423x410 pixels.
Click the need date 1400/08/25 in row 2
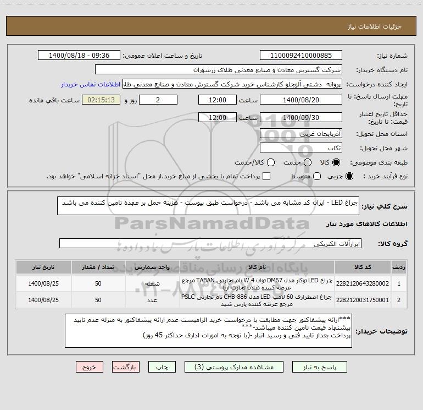click(43, 300)
